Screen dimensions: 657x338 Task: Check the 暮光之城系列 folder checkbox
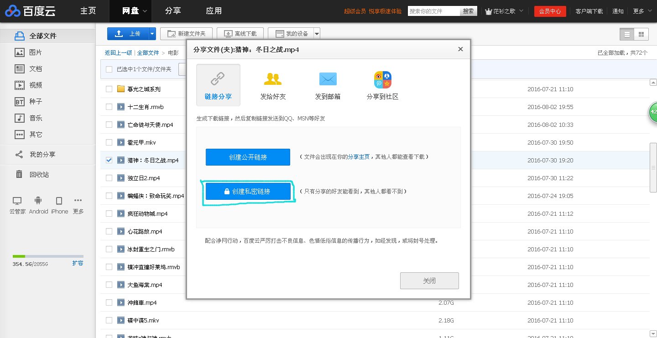pyautogui.click(x=109, y=89)
